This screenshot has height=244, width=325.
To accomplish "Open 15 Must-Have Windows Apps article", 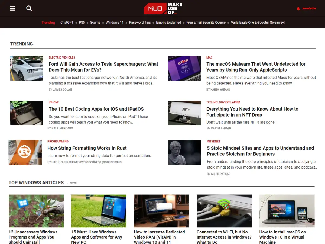I will click(97, 237).
